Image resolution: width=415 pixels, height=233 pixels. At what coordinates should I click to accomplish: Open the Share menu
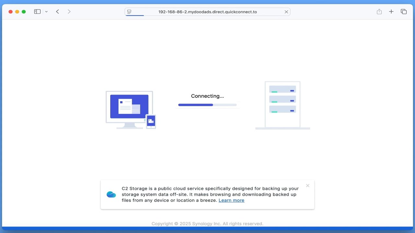(x=379, y=12)
